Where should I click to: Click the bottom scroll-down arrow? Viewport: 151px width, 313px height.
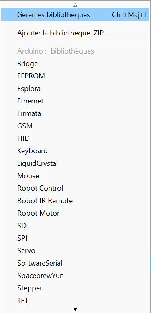coord(75,309)
